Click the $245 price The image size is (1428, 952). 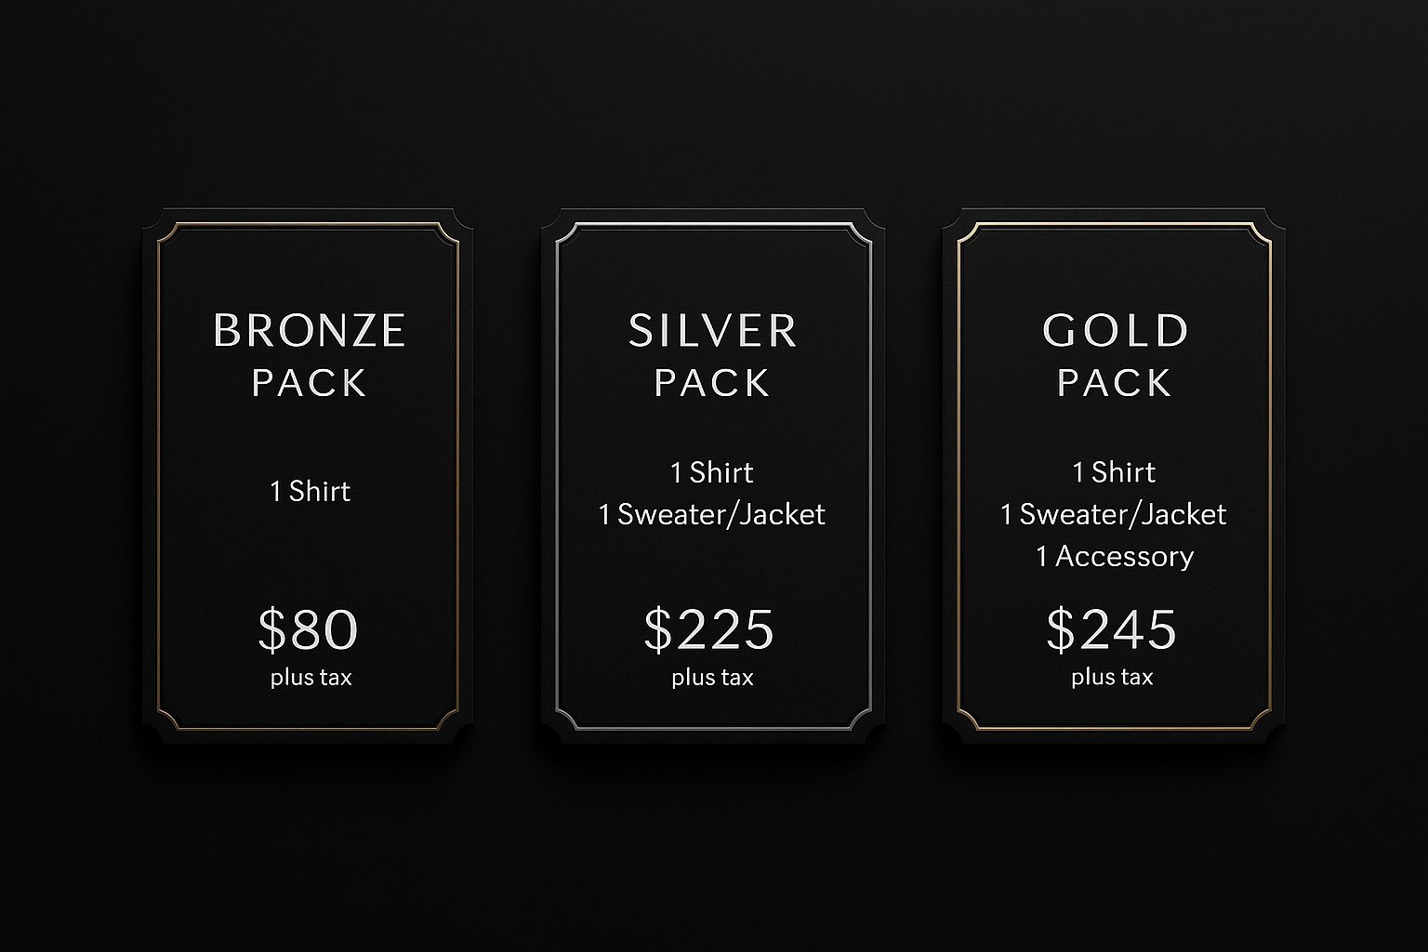(x=1111, y=629)
